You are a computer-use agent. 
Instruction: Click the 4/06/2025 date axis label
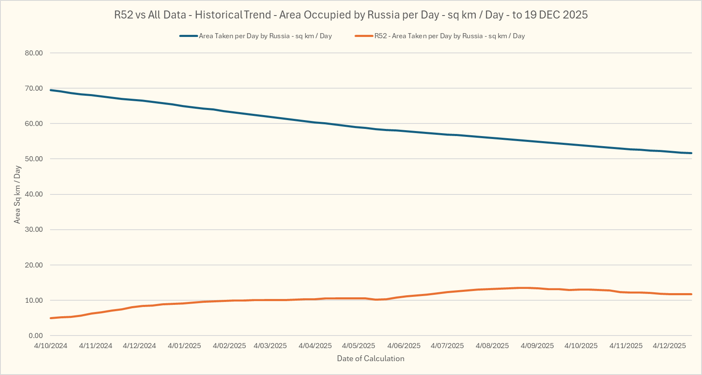[x=404, y=346]
